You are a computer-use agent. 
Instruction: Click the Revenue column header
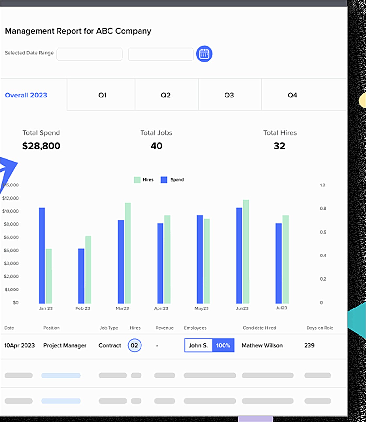tap(165, 328)
